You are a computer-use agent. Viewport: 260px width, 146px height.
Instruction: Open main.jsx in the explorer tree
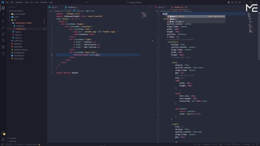(18, 38)
